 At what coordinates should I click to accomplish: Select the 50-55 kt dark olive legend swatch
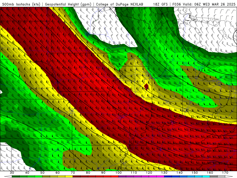[x=46, y=177]
